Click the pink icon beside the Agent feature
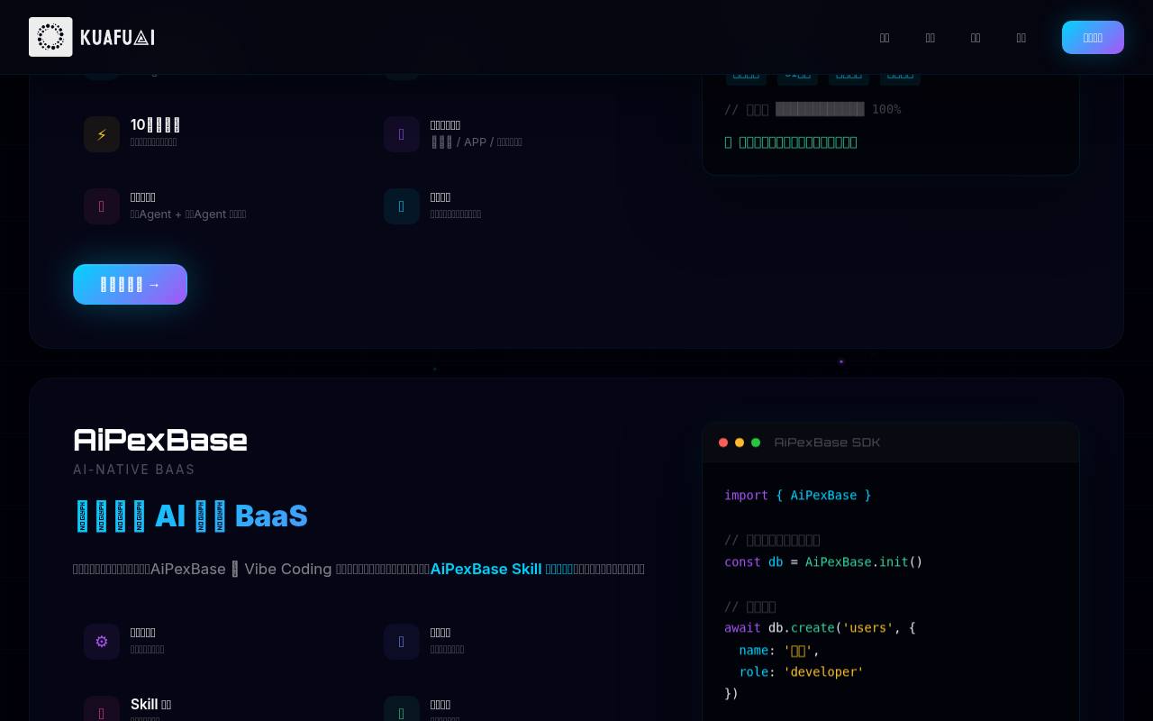Viewport: 1153px width, 721px height. pos(102,206)
